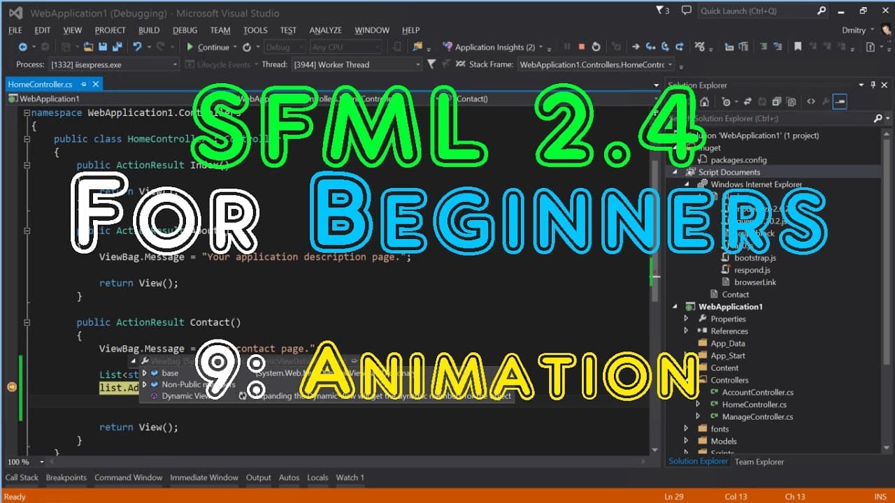Toggle pin on the HomeController.cs tab

tap(83, 85)
